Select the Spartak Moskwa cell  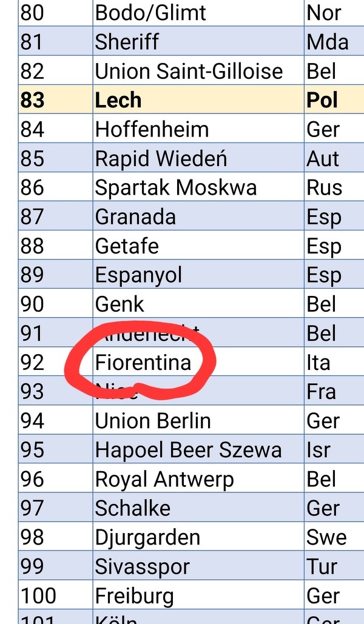(176, 188)
